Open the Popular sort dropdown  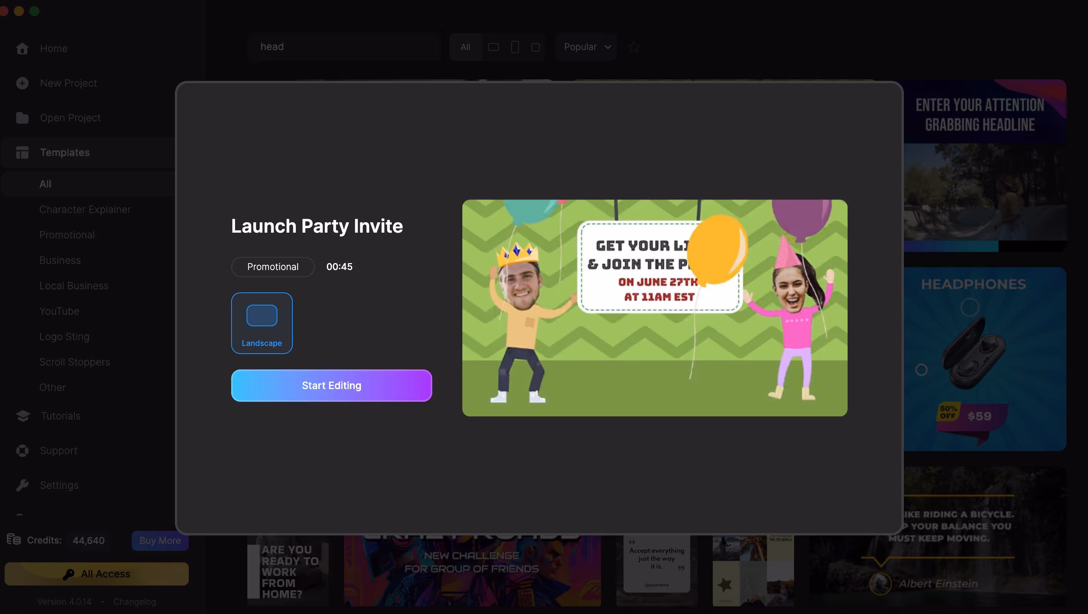pos(586,47)
